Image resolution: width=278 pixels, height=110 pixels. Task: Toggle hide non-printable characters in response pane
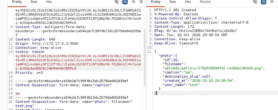click(255, 2)
